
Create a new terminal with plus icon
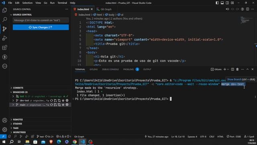tap(225, 69)
